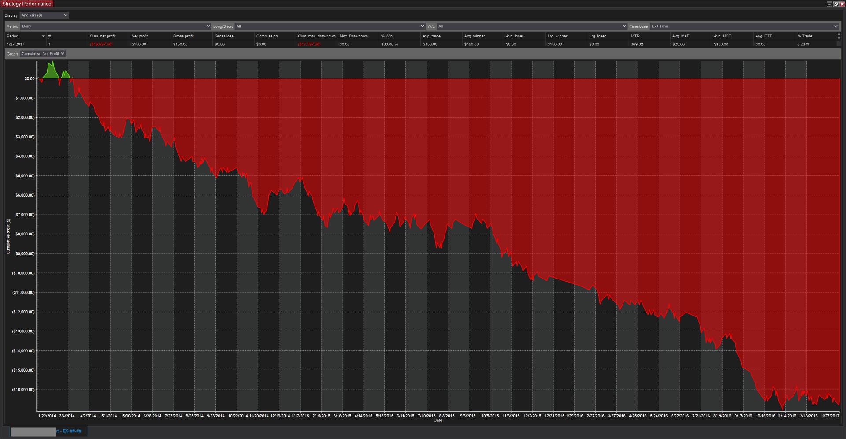The width and height of the screenshot is (846, 439).
Task: Open the Graph dropdown showing Cumulative Net Profit
Action: [43, 54]
